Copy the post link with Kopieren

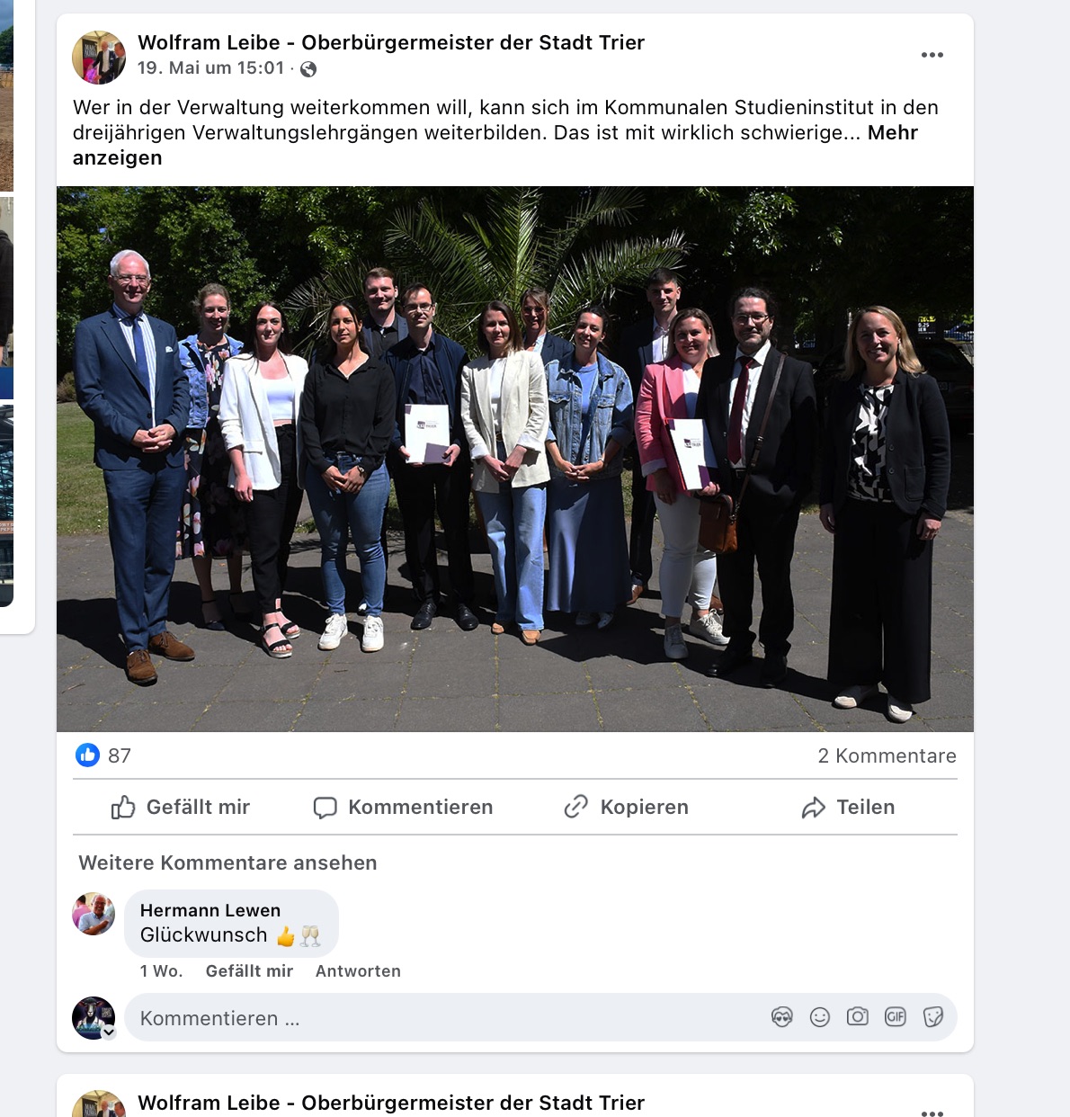click(x=626, y=808)
